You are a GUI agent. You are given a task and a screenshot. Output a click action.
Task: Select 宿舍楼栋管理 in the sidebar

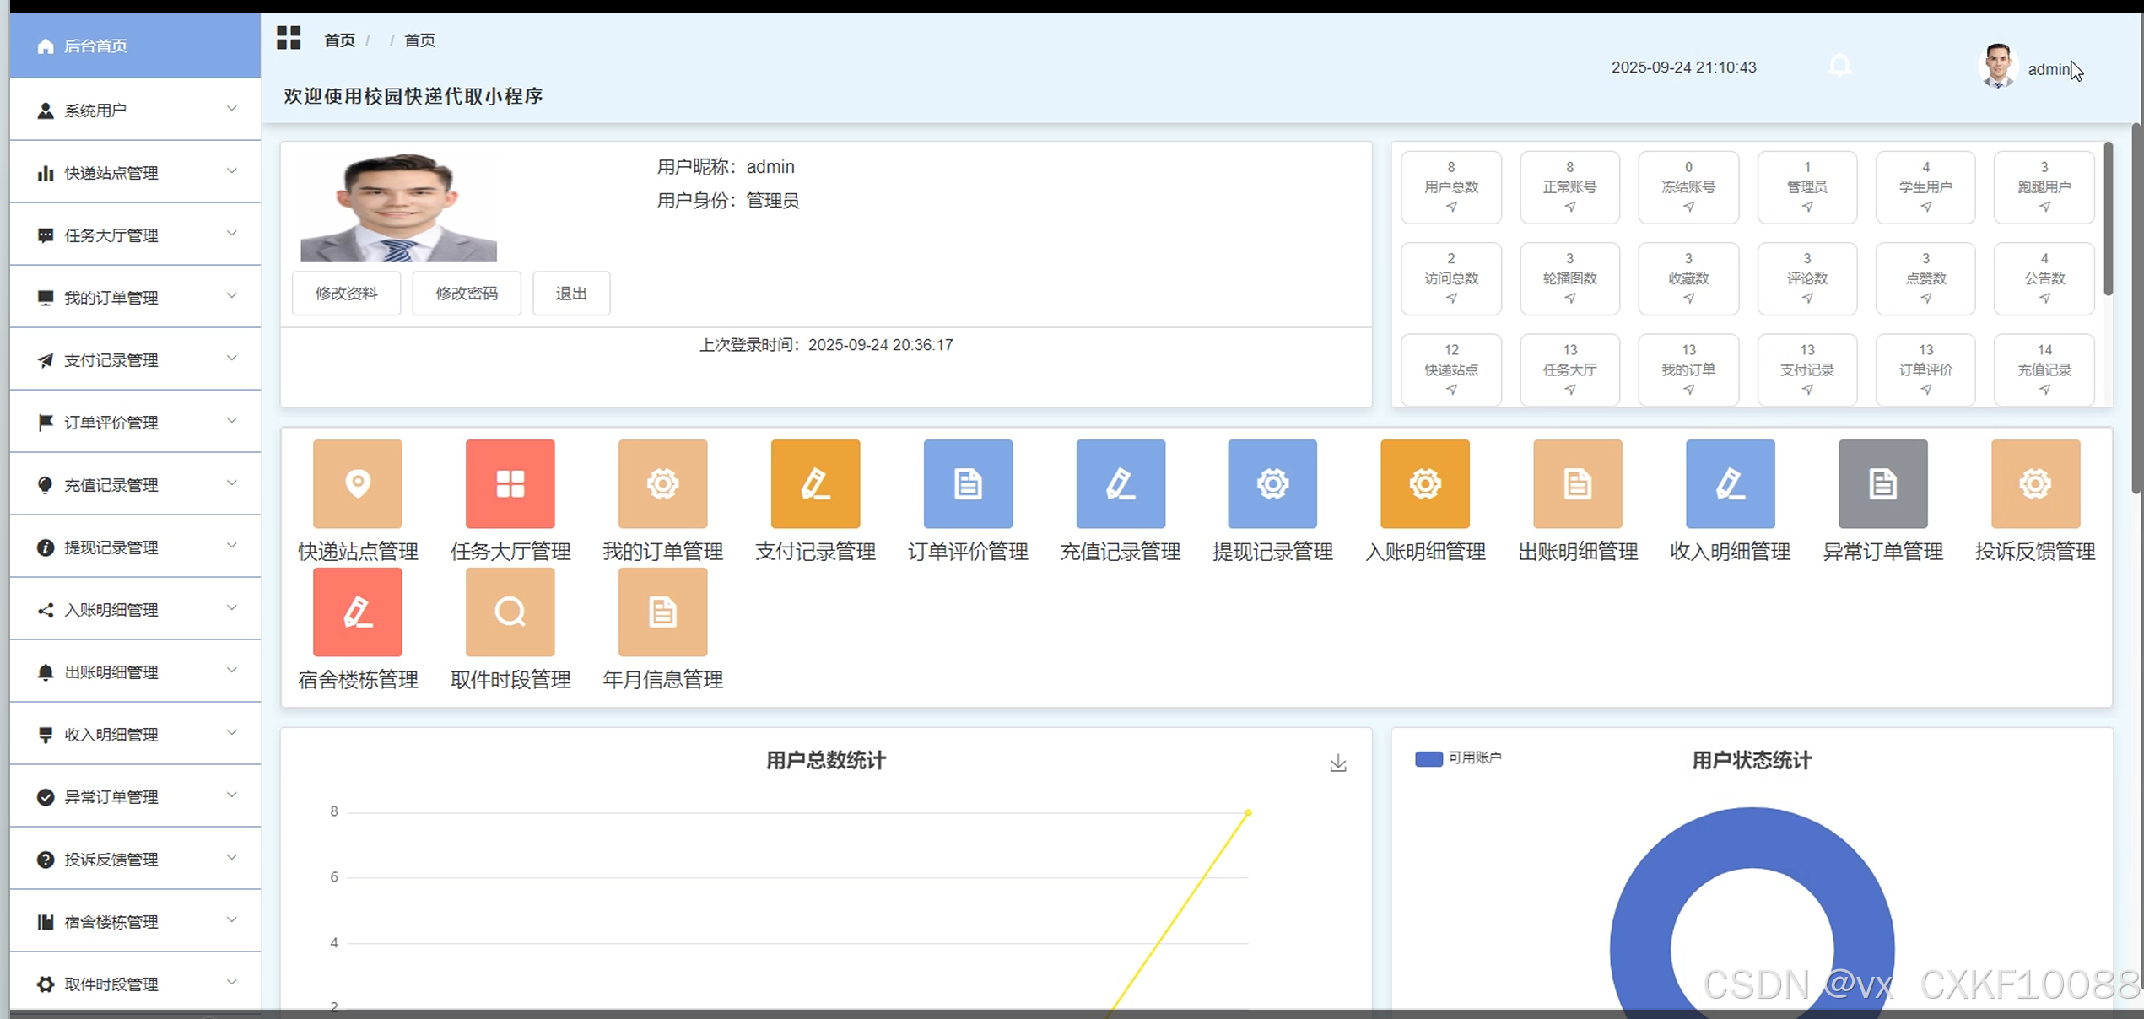[135, 921]
